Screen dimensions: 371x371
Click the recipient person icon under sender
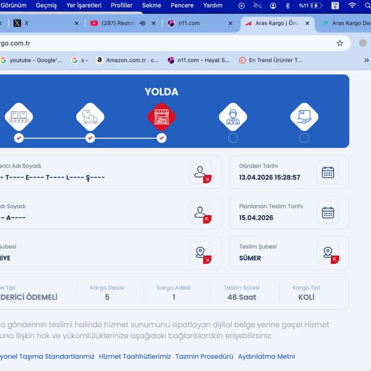click(200, 213)
